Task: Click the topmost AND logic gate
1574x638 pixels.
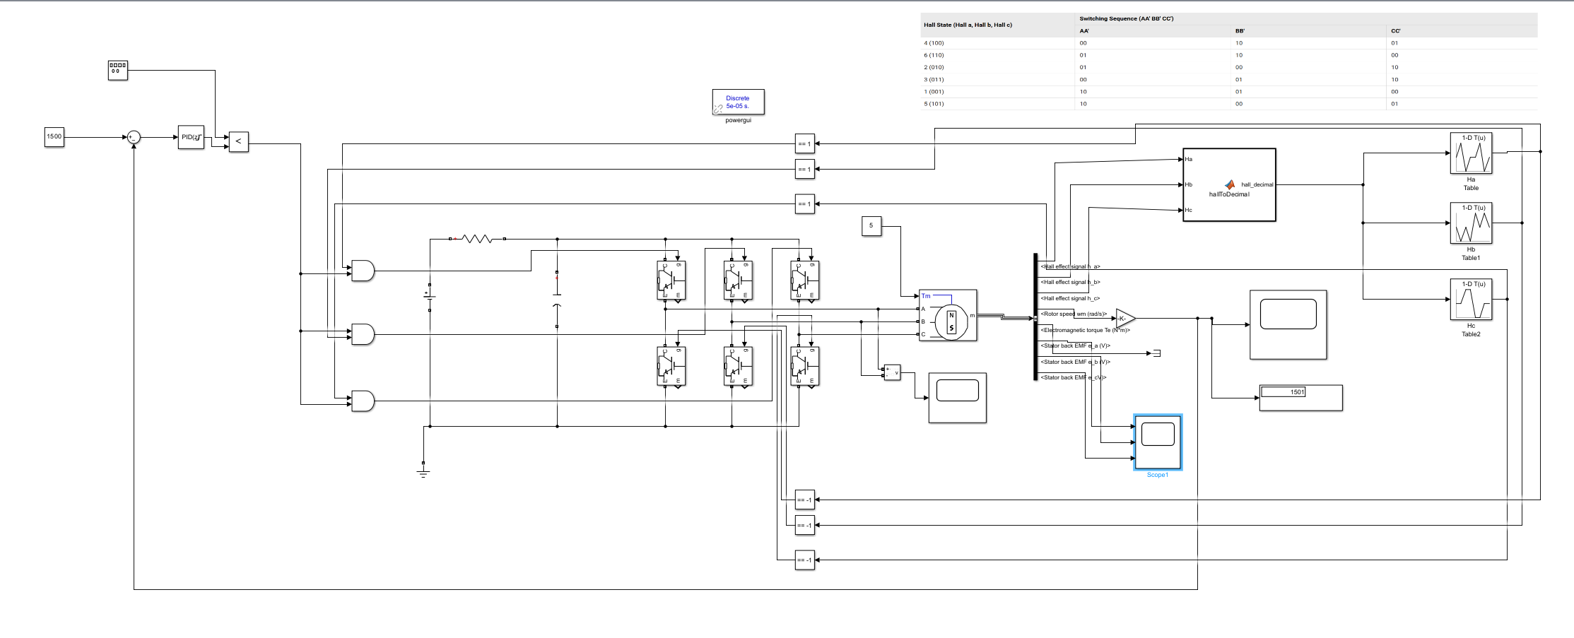Action: (363, 271)
